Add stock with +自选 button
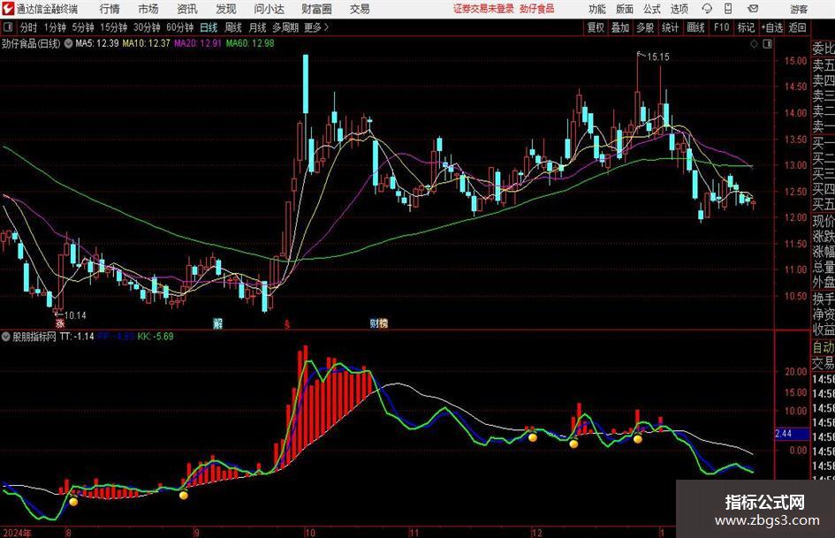The image size is (835, 538). coord(772,27)
